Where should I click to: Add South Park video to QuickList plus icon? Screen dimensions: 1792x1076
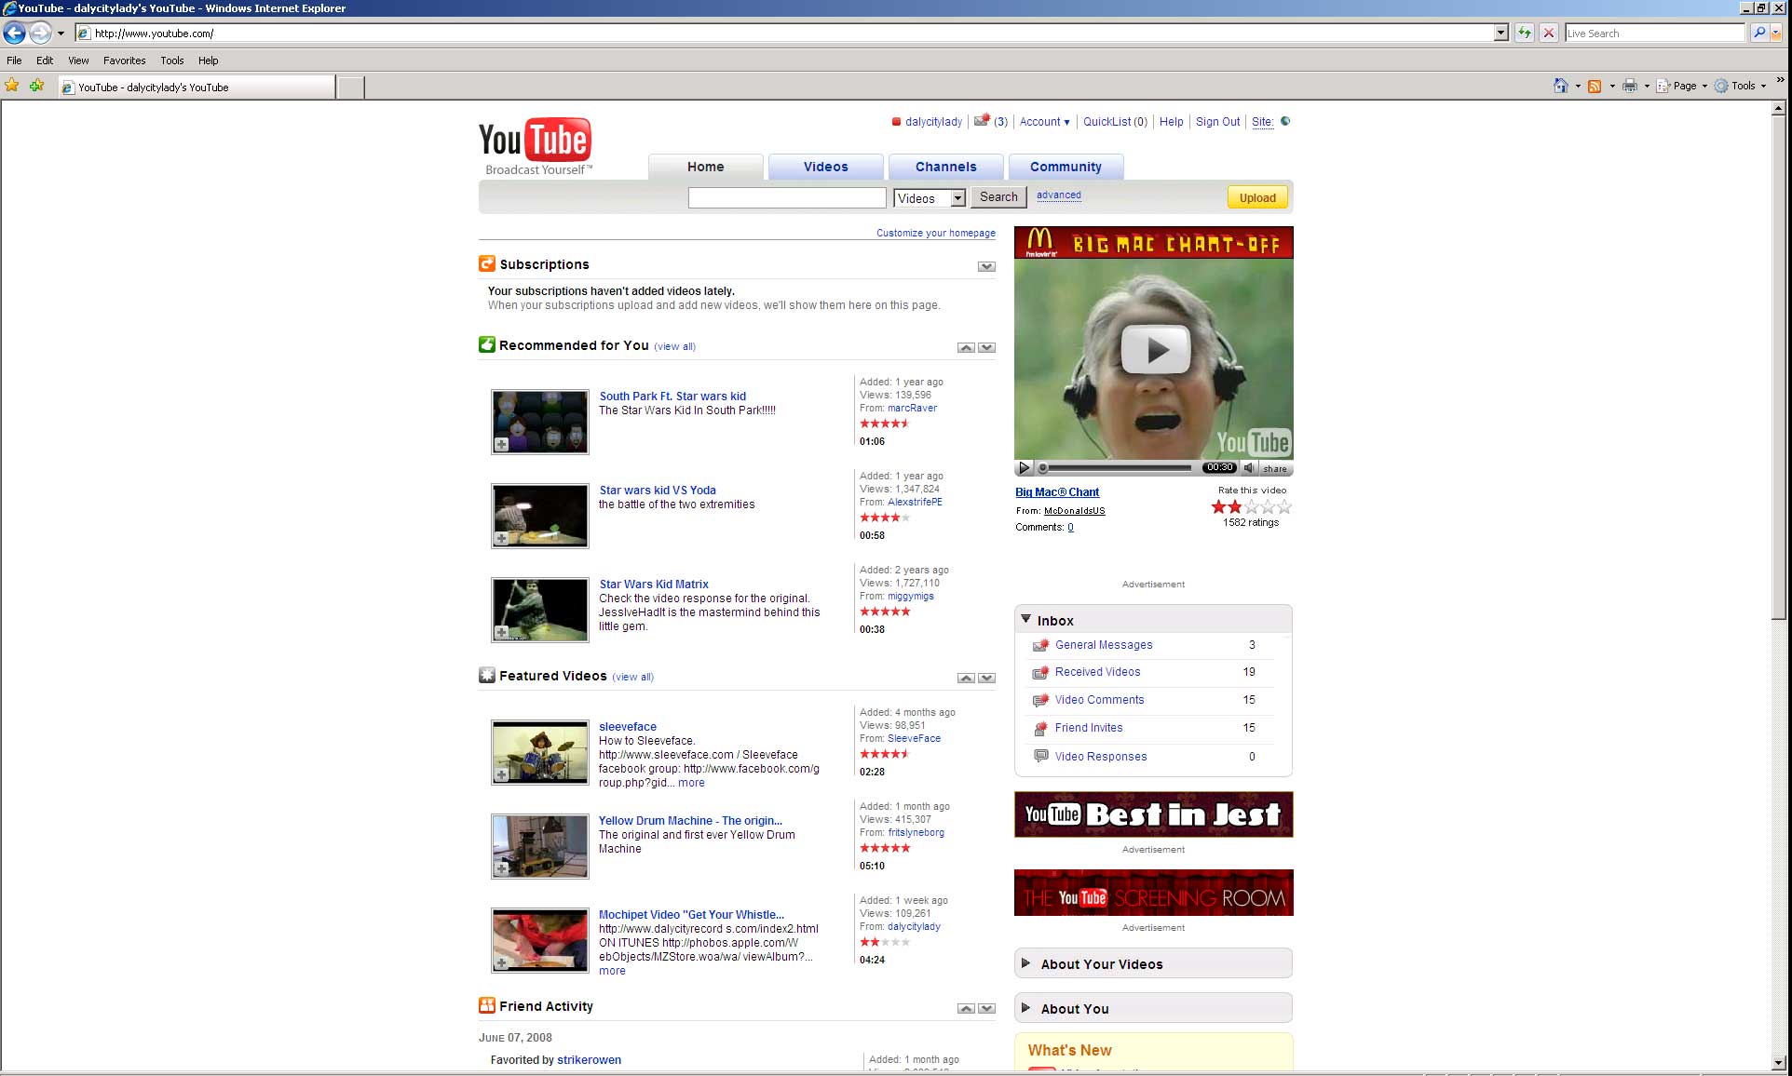[501, 445]
